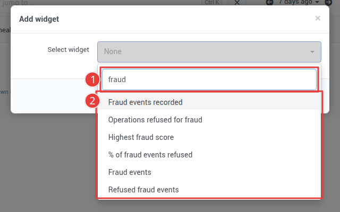340x212 pixels.
Task: Select '% of fraud events refused'
Action: point(209,155)
